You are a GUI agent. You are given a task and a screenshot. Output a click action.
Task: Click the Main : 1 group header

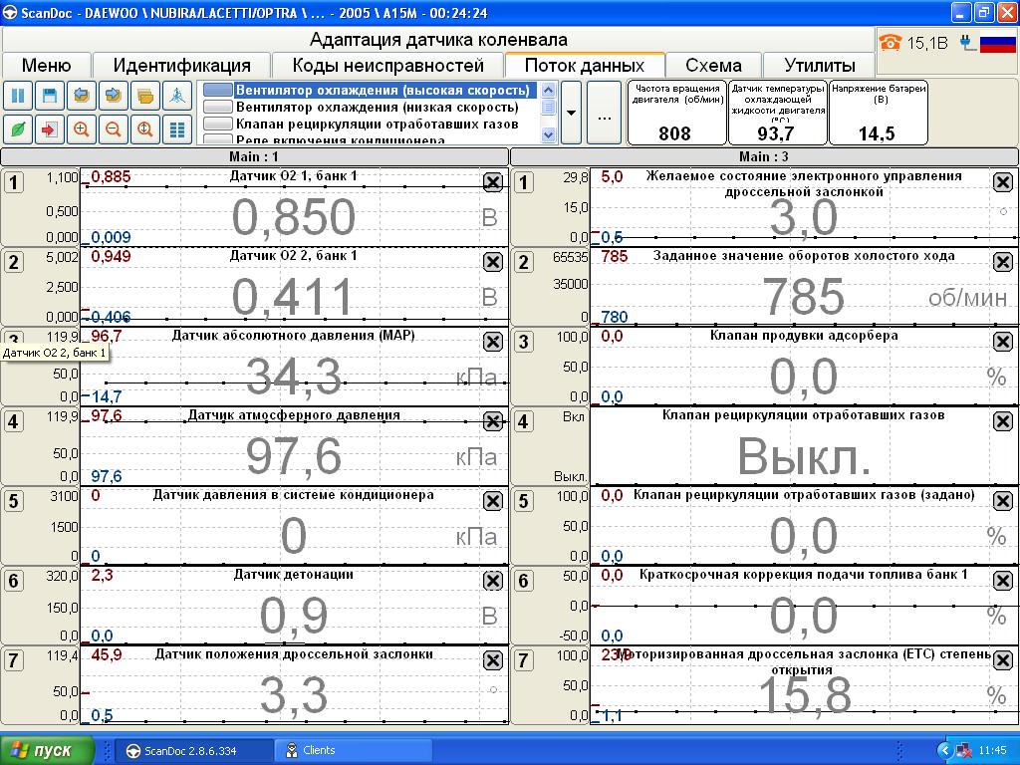point(254,156)
